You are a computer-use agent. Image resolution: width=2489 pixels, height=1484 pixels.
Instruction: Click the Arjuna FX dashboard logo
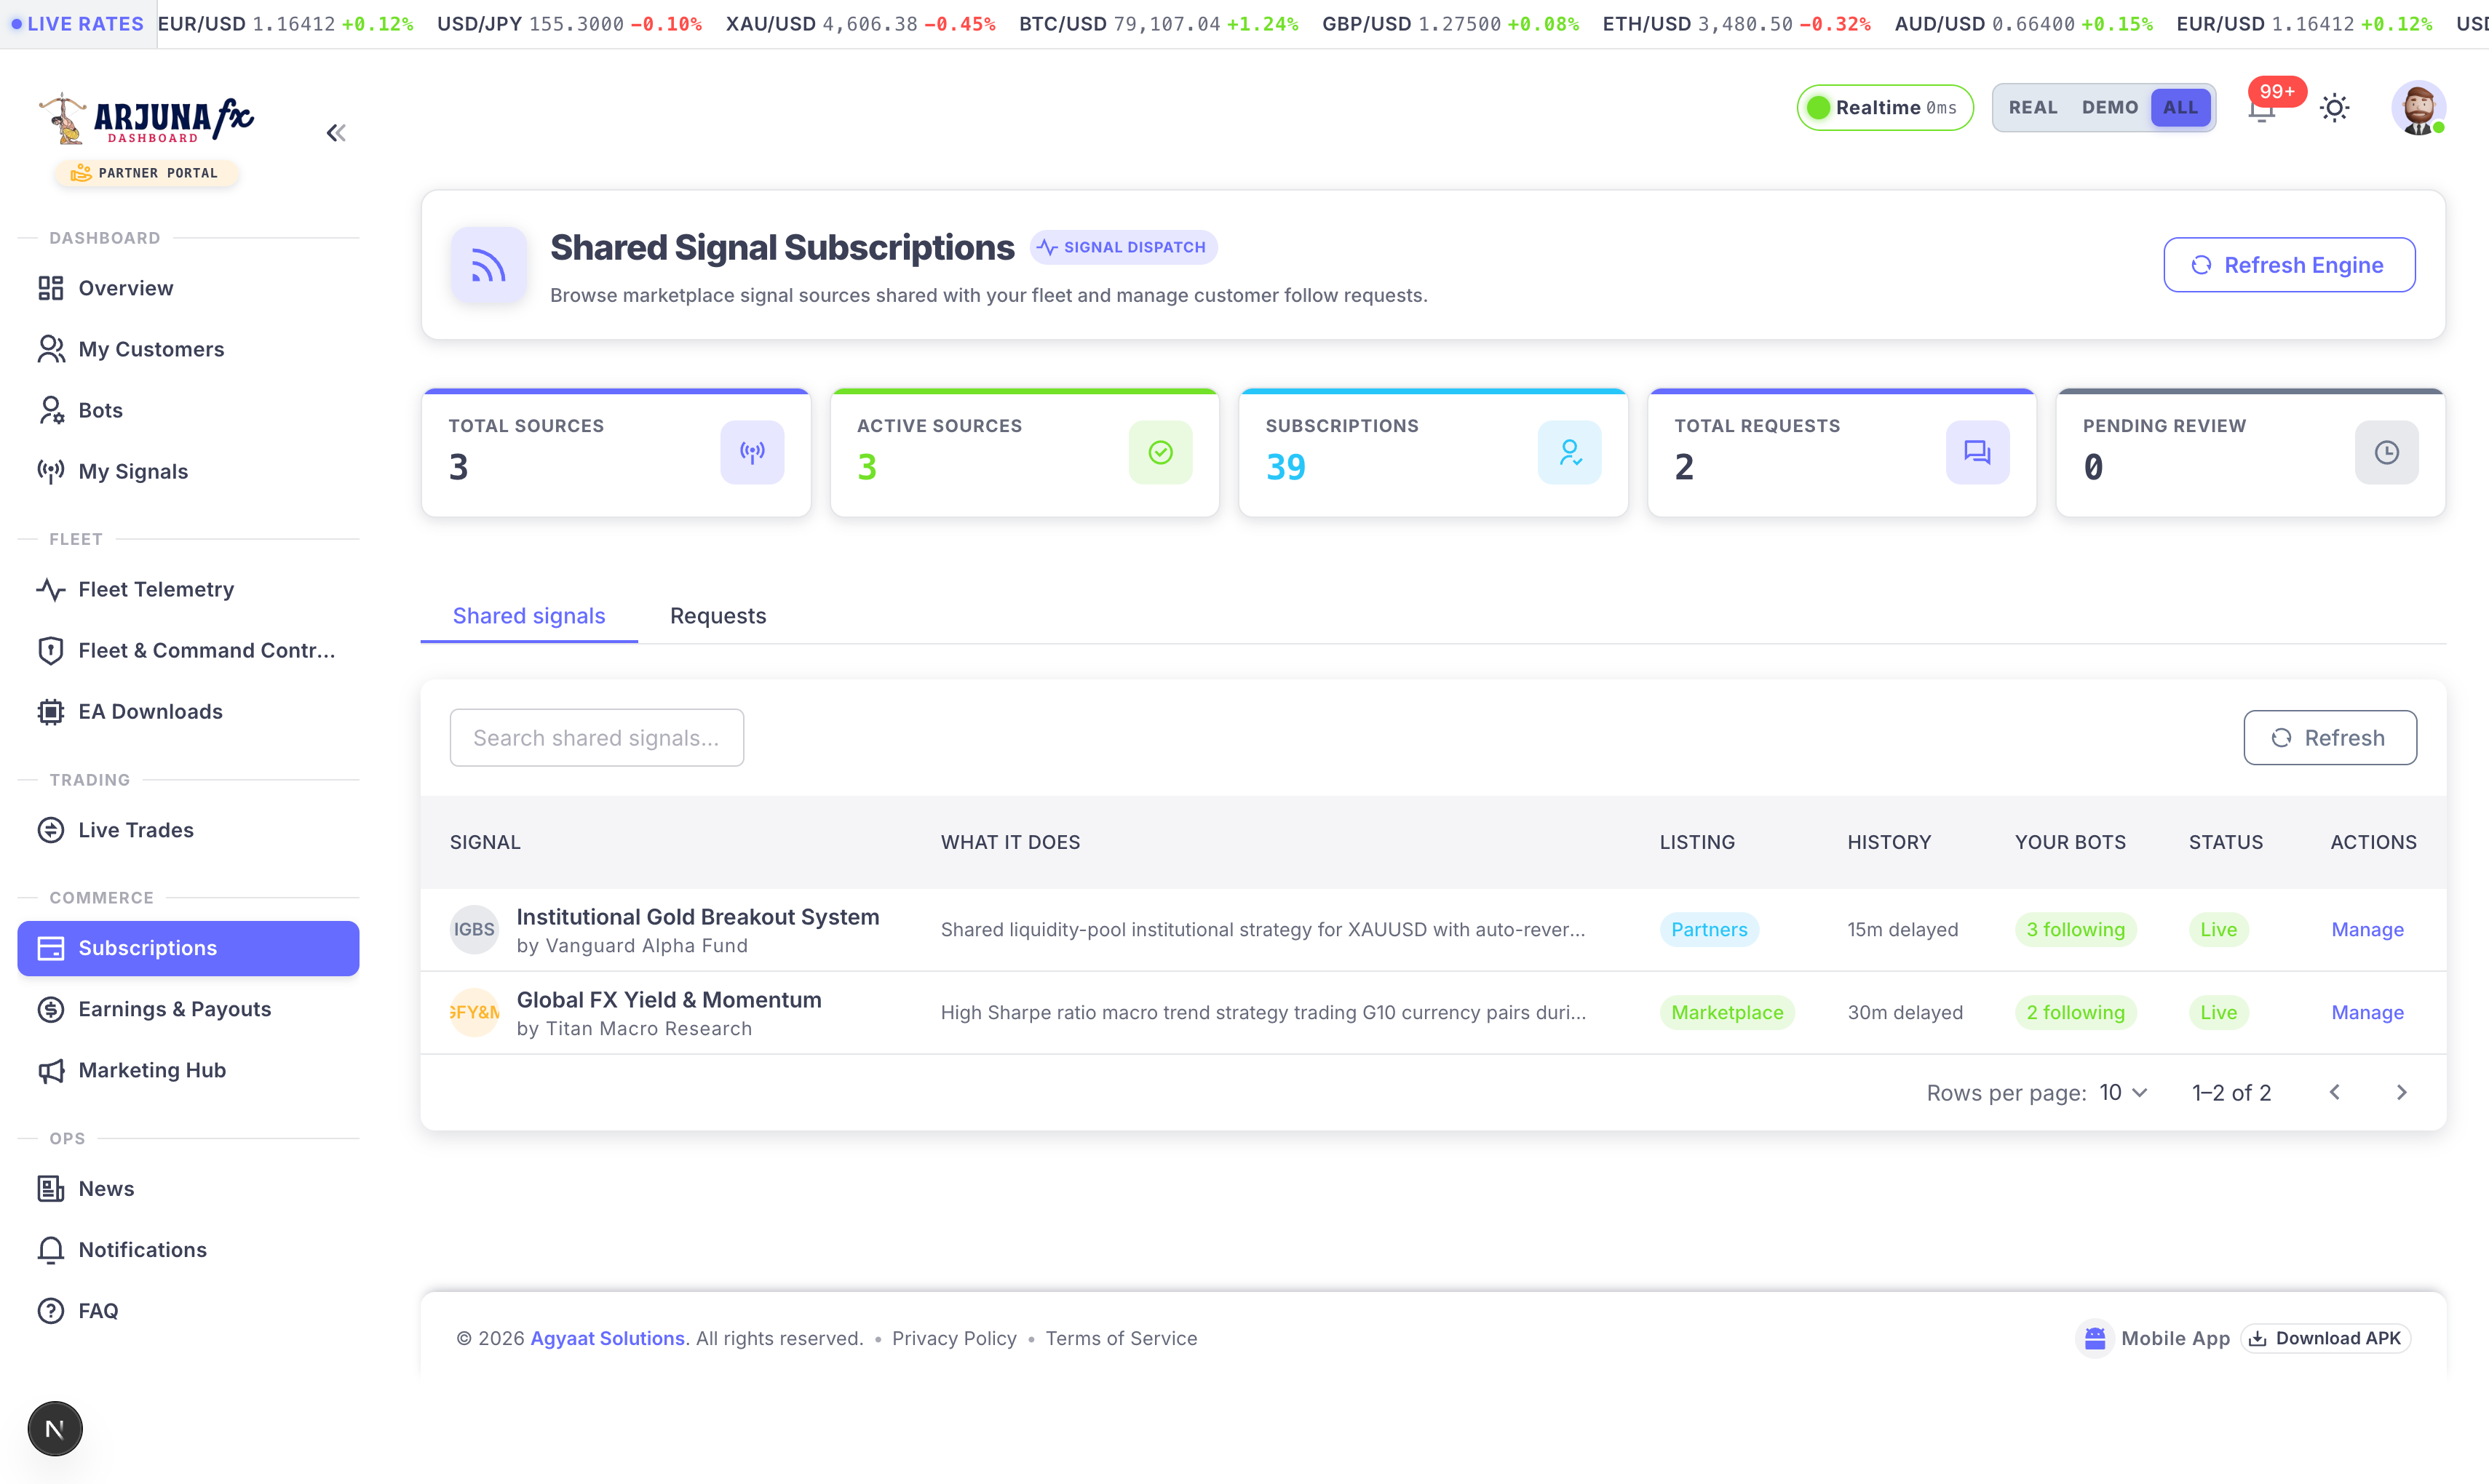146,120
